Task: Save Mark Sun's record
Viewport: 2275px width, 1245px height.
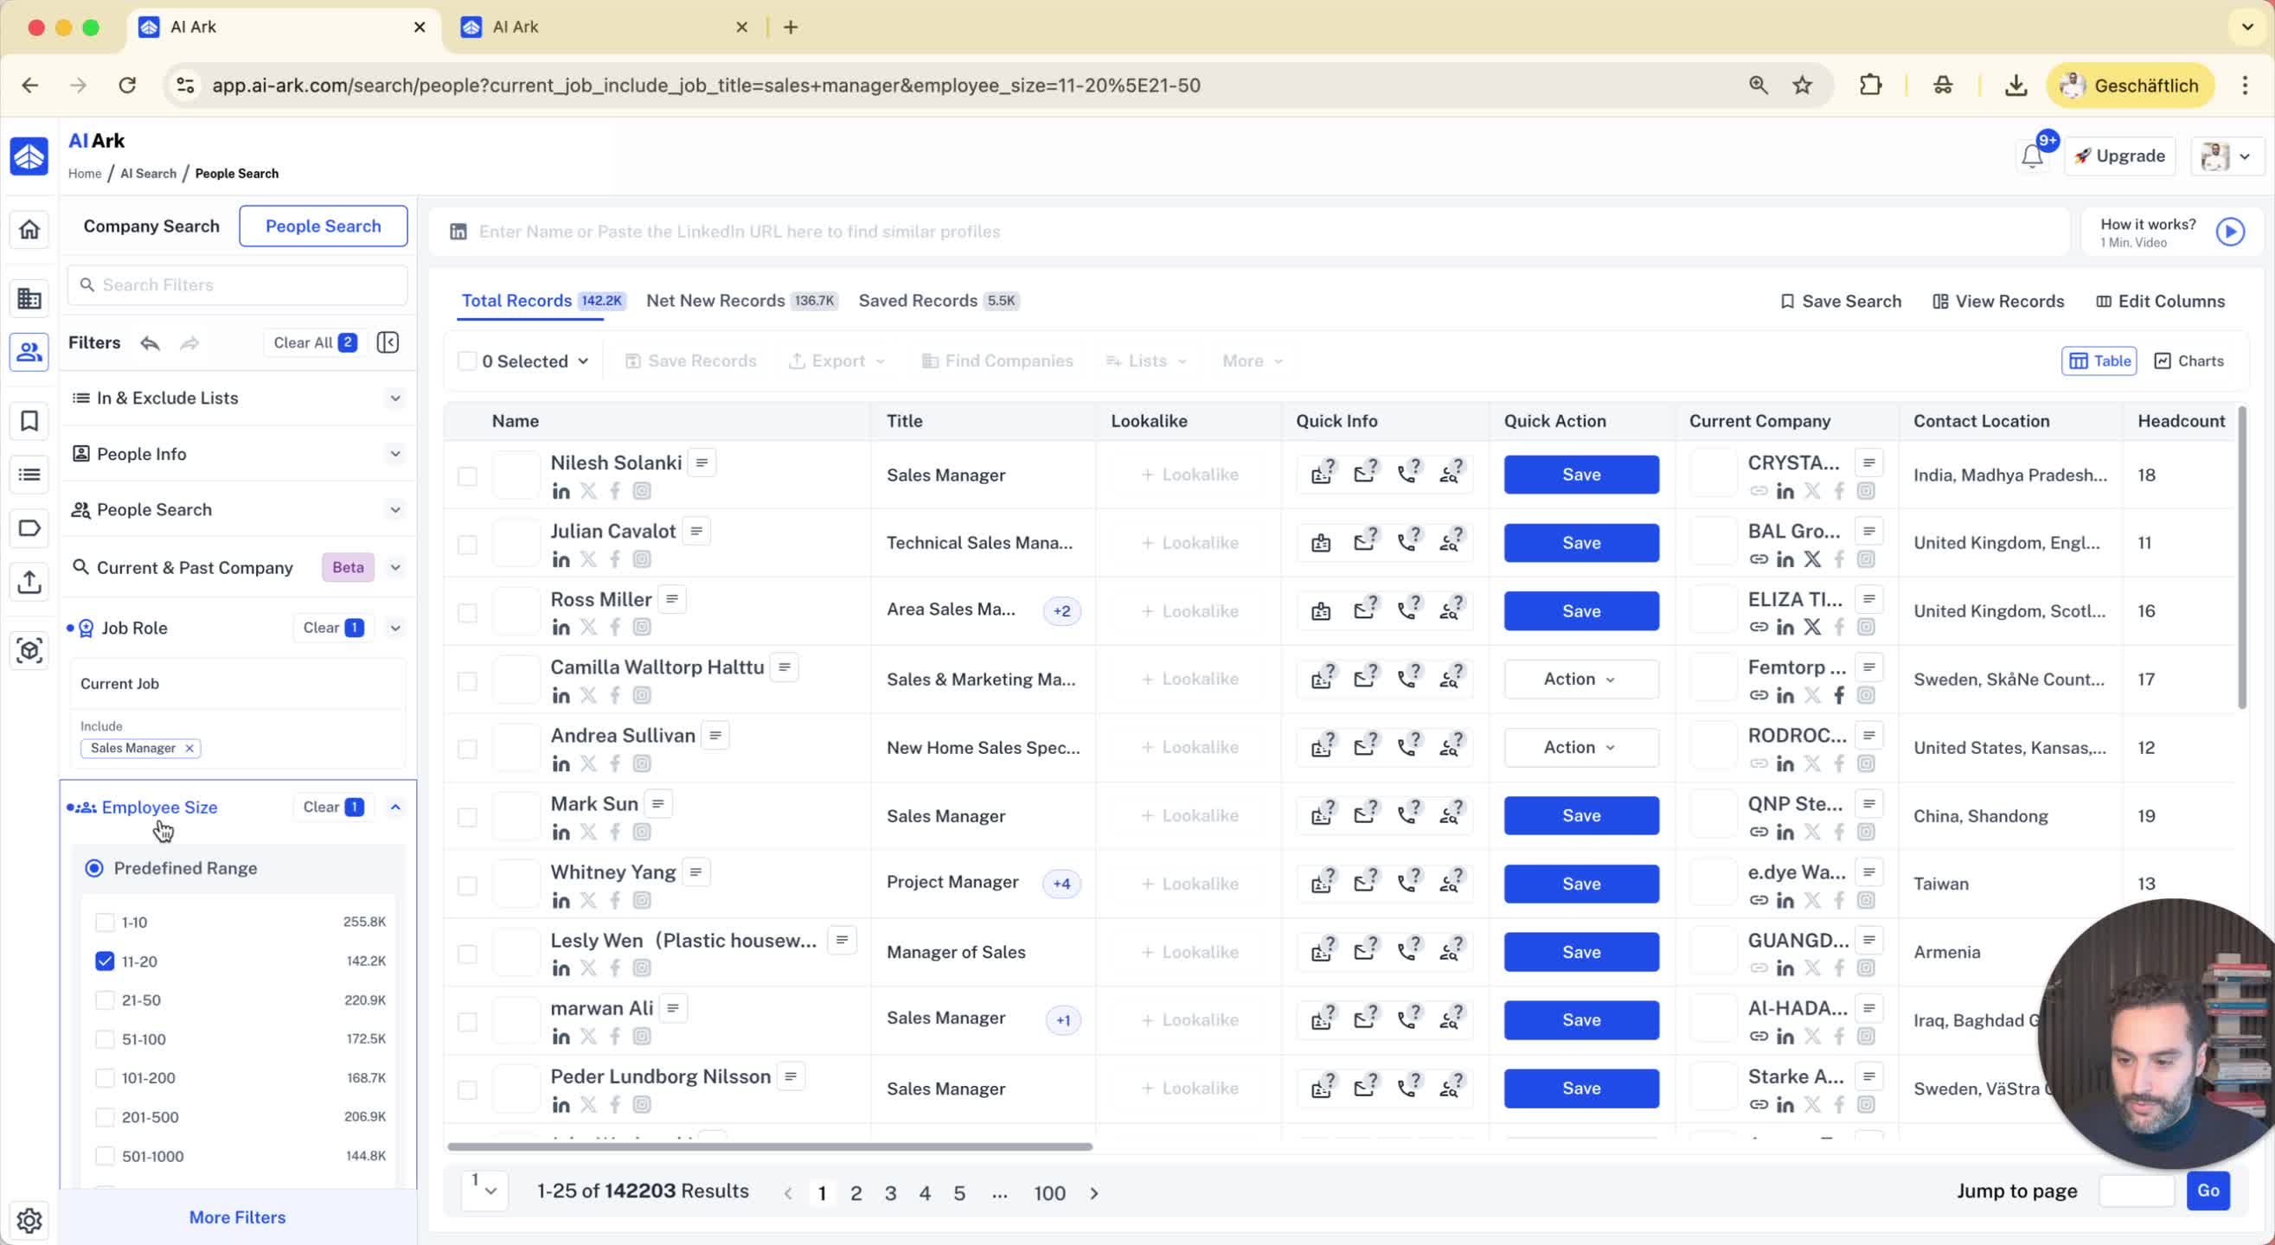Action: (x=1580, y=815)
